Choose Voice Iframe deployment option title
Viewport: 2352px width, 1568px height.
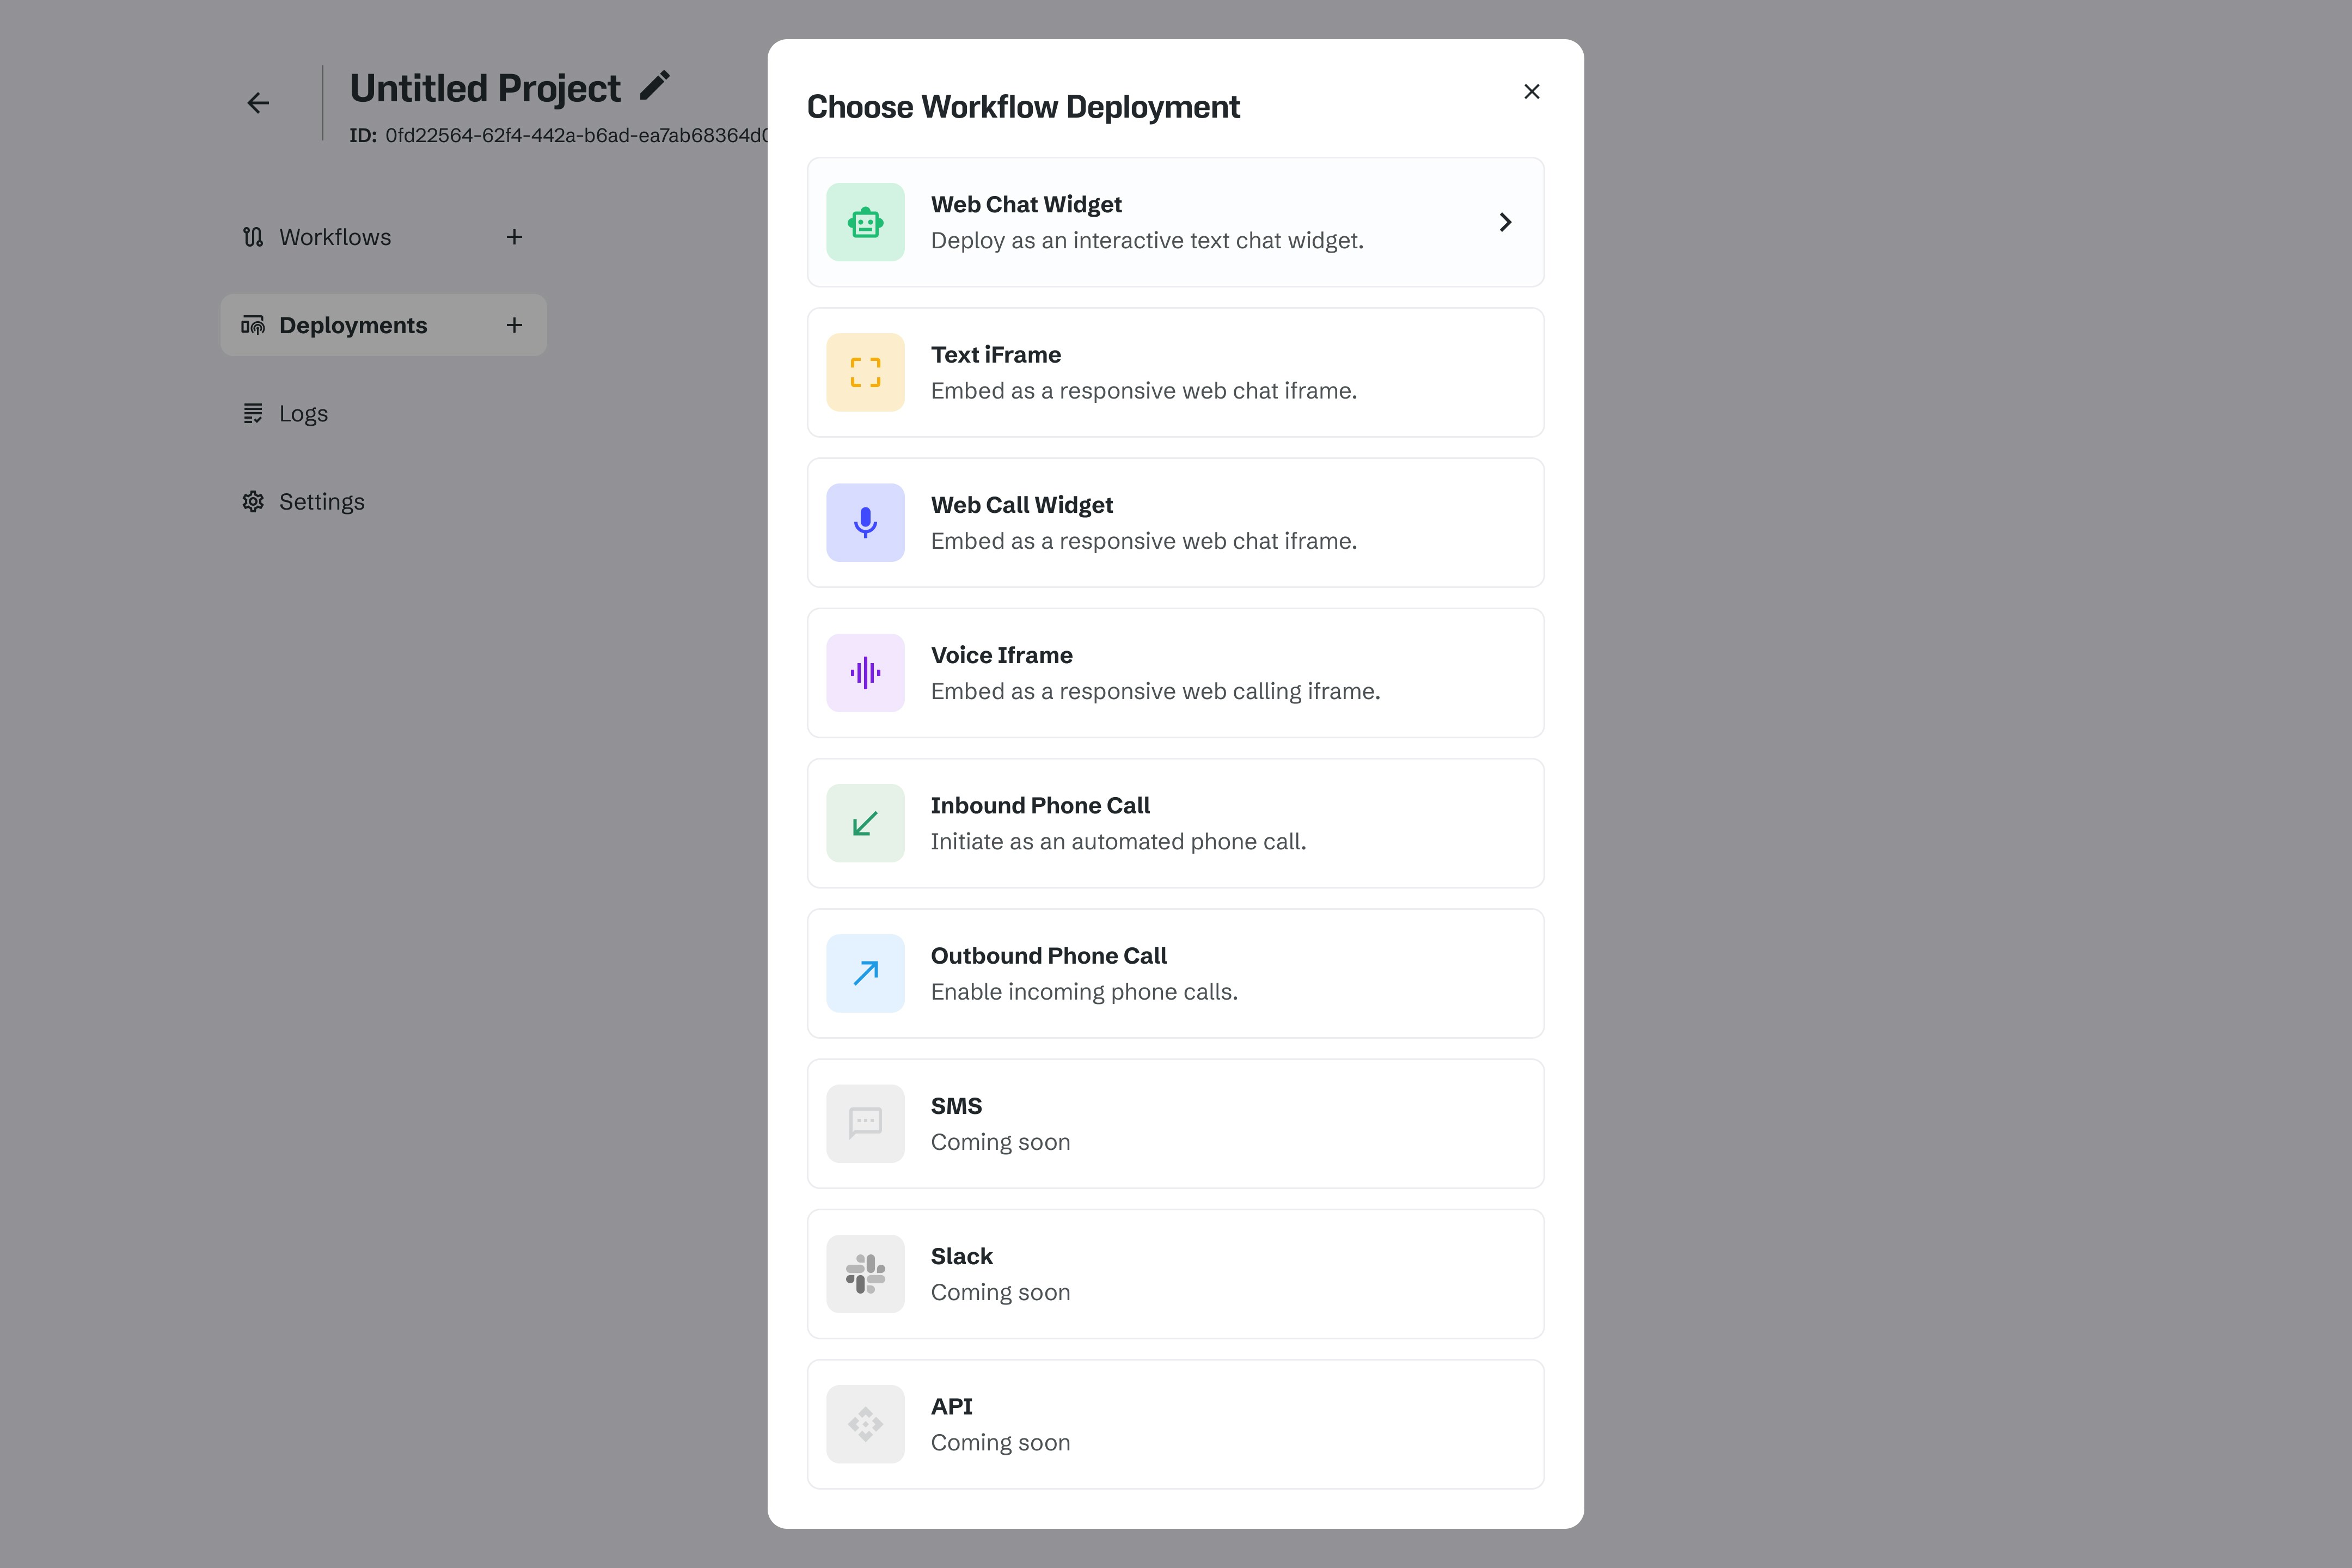click(x=1001, y=655)
